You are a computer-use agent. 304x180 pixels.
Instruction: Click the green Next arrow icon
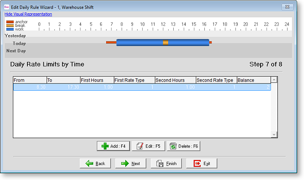point(125,164)
